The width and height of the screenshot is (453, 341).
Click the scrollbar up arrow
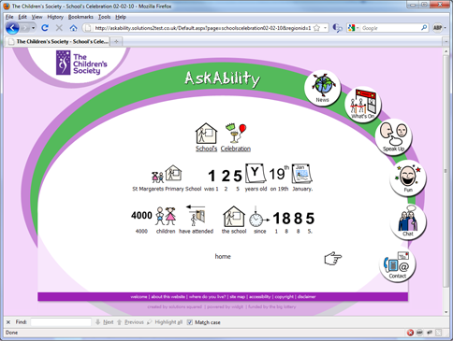(446, 50)
